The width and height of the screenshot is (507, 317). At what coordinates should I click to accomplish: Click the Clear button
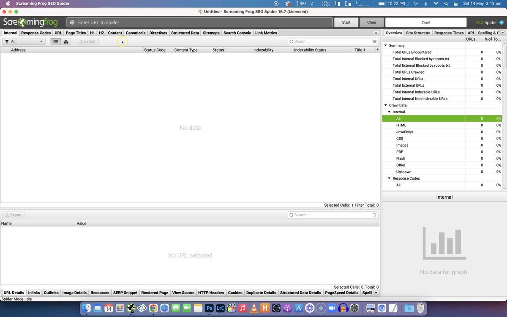point(371,22)
